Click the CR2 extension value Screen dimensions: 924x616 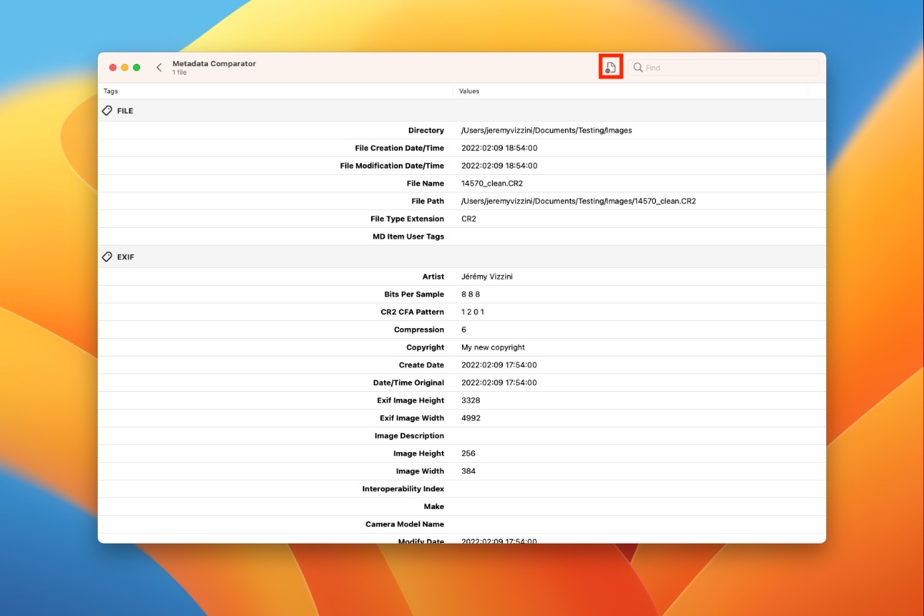tap(469, 219)
